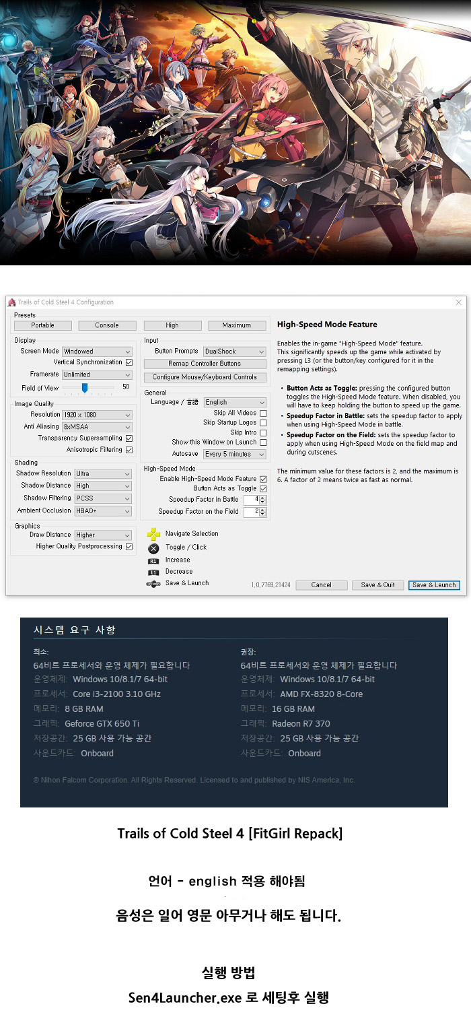Click the yellow D-pad Navigate Selection icon
471x1027 pixels.
click(x=153, y=534)
